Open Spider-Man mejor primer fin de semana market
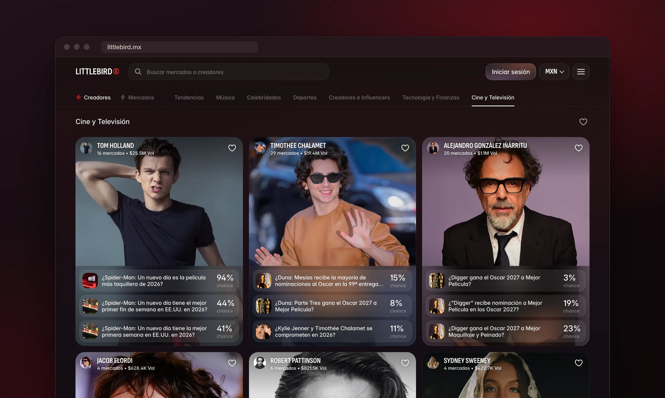 tap(159, 306)
